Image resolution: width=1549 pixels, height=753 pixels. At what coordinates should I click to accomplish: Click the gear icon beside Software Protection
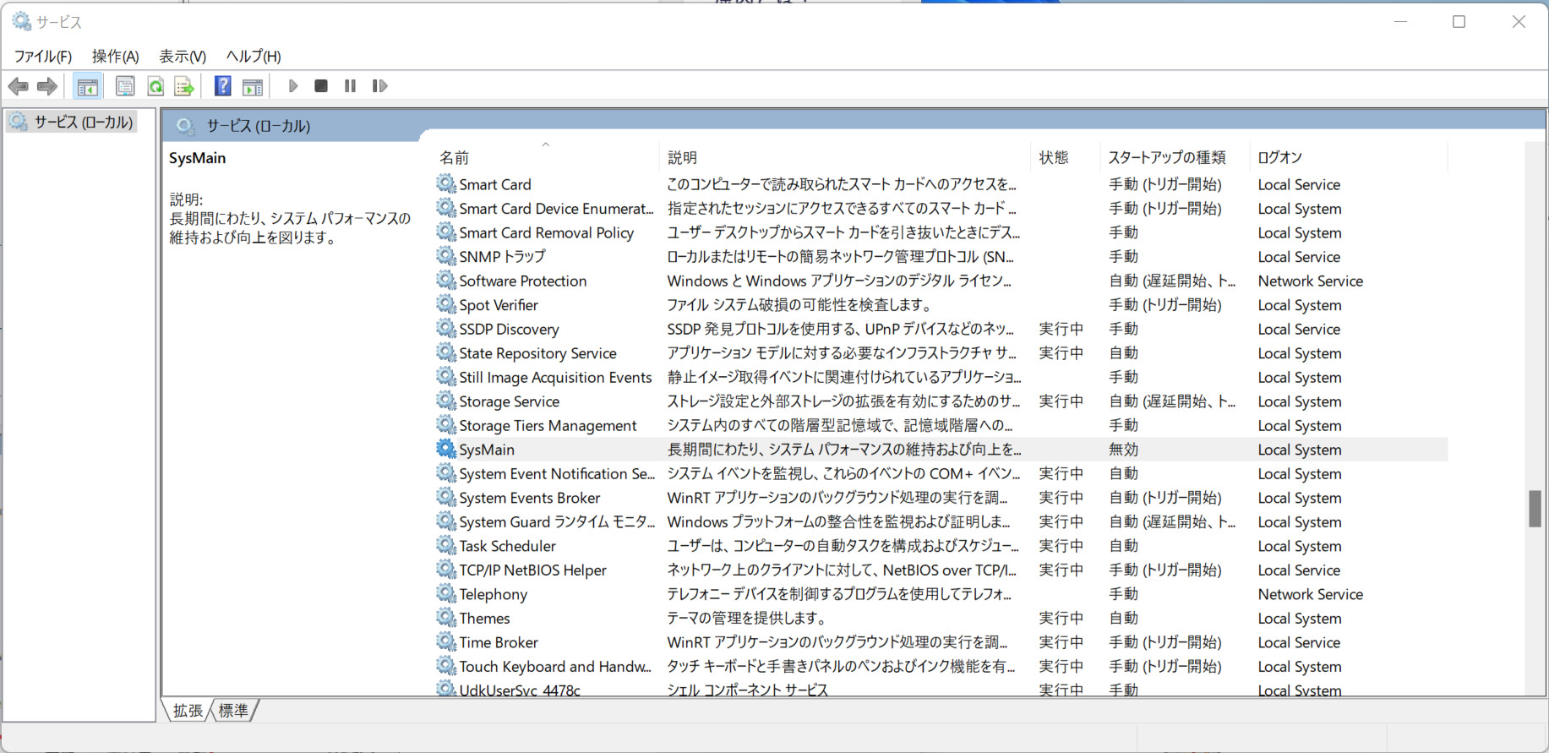[x=446, y=280]
